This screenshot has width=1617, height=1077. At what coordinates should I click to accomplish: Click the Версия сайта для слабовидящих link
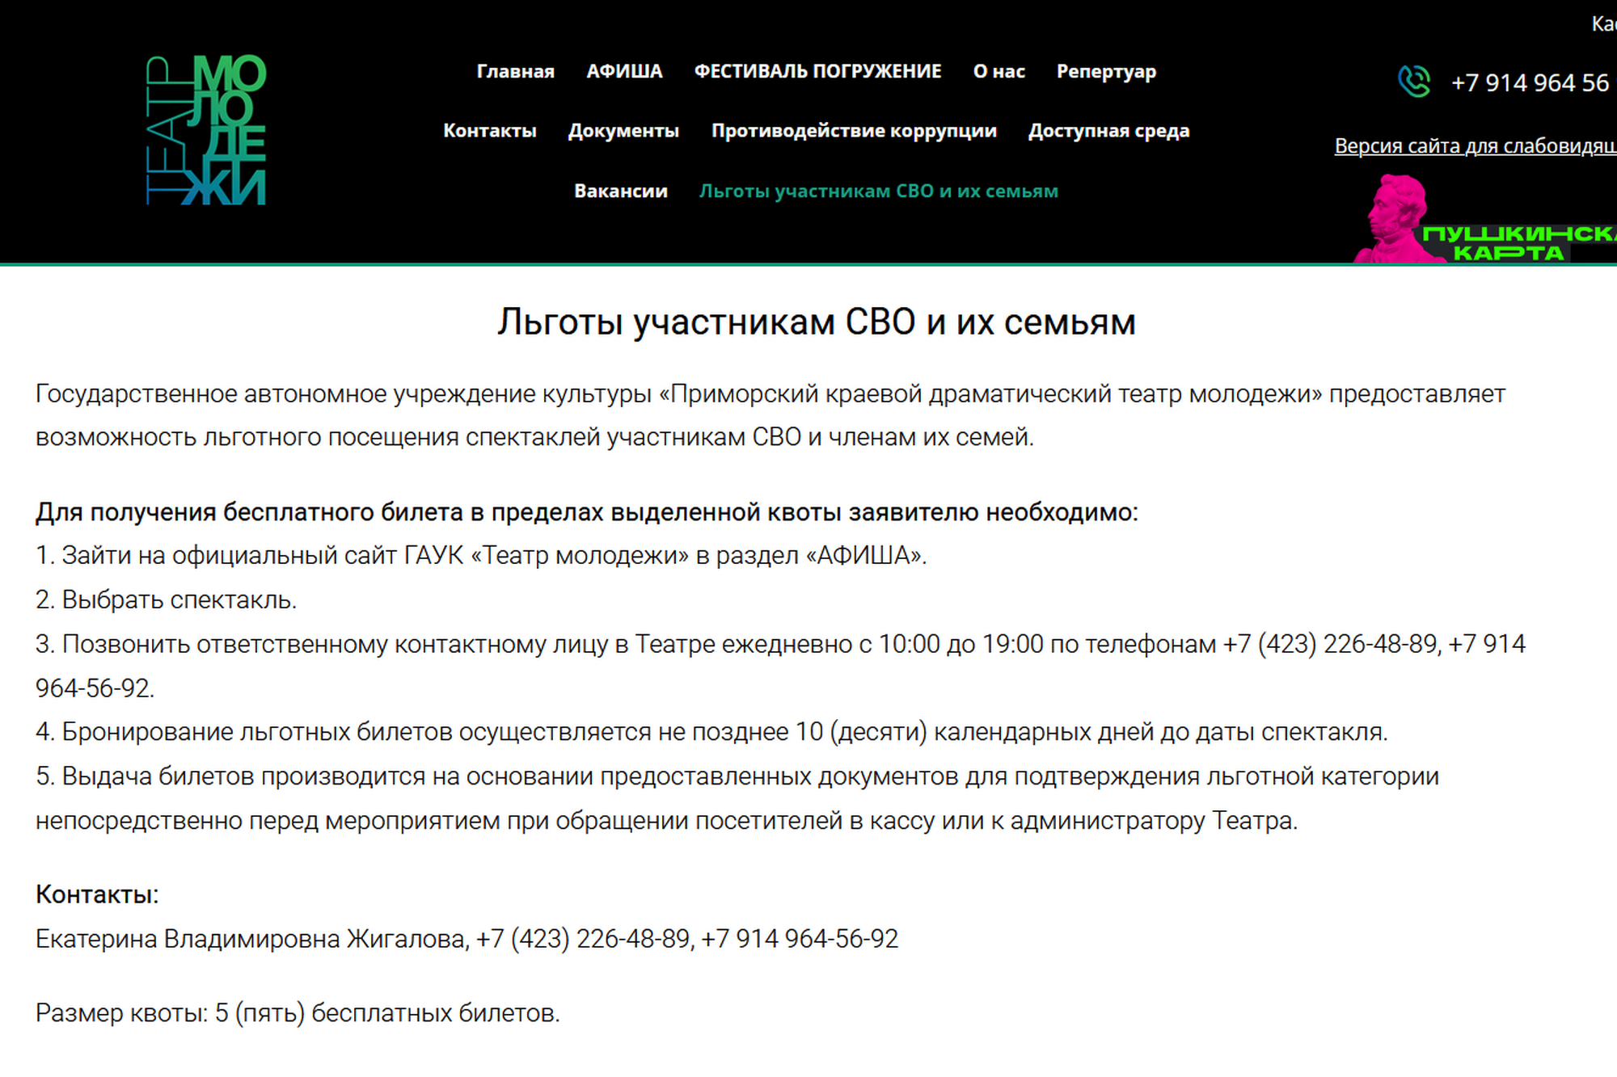pyautogui.click(x=1474, y=146)
